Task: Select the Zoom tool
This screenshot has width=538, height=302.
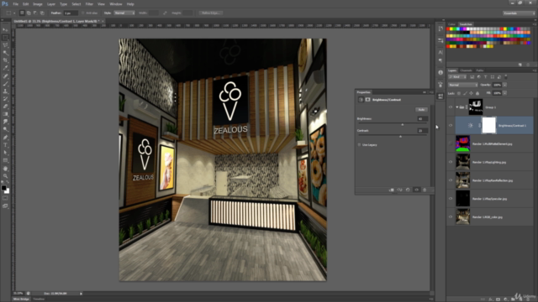Action: click(x=5, y=176)
